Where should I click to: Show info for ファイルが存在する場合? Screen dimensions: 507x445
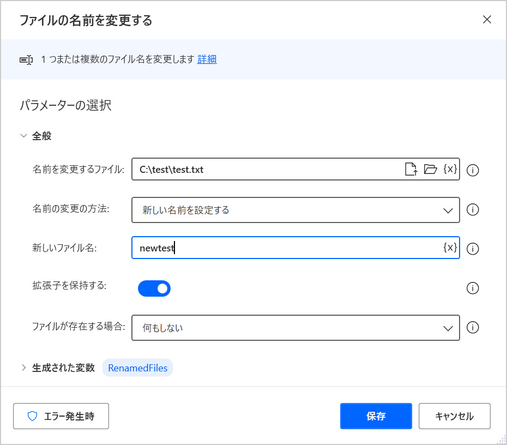(x=473, y=328)
